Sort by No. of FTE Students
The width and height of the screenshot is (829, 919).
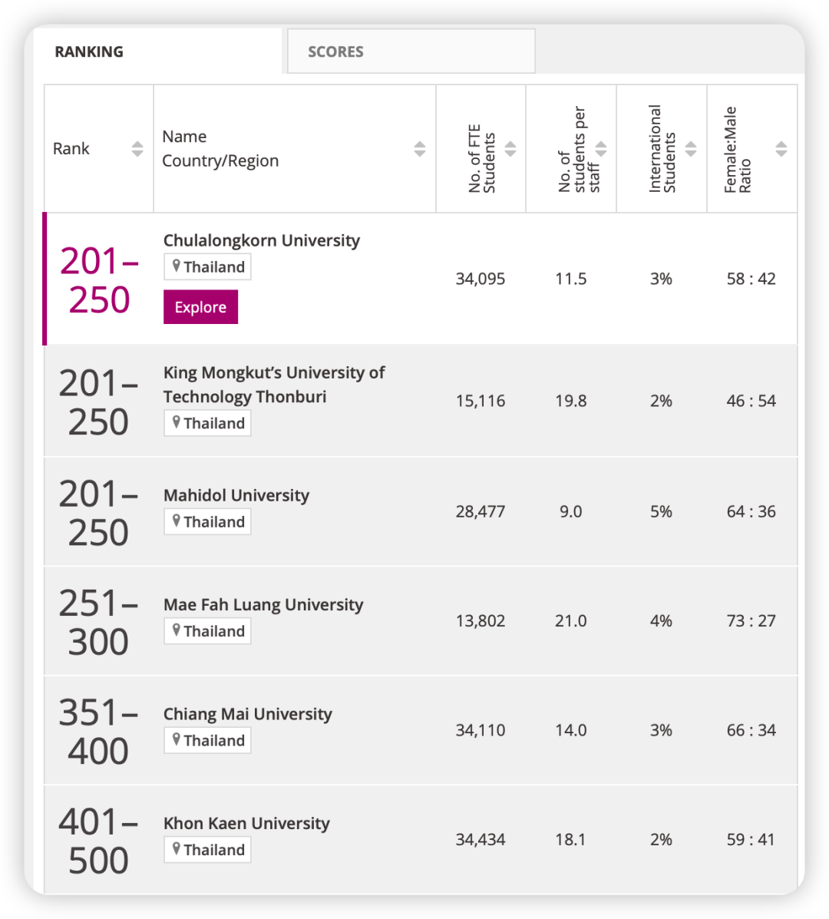[x=510, y=149]
